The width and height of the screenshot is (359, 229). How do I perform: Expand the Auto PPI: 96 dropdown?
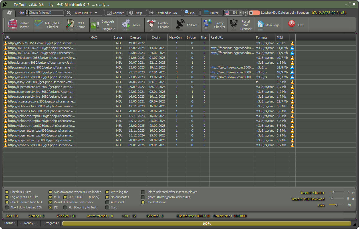click(x=96, y=13)
